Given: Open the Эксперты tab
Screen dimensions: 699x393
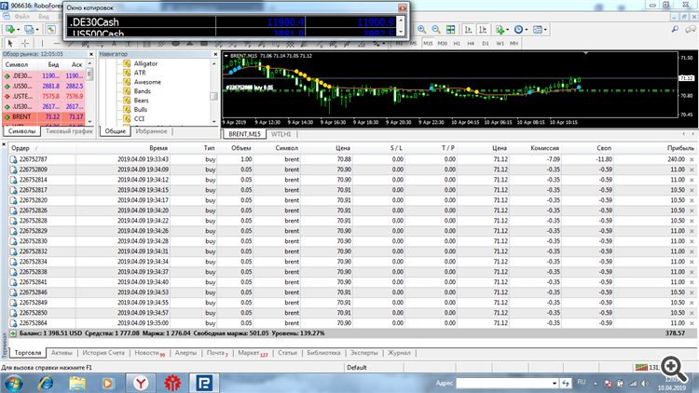Looking at the screenshot, I should 363,352.
